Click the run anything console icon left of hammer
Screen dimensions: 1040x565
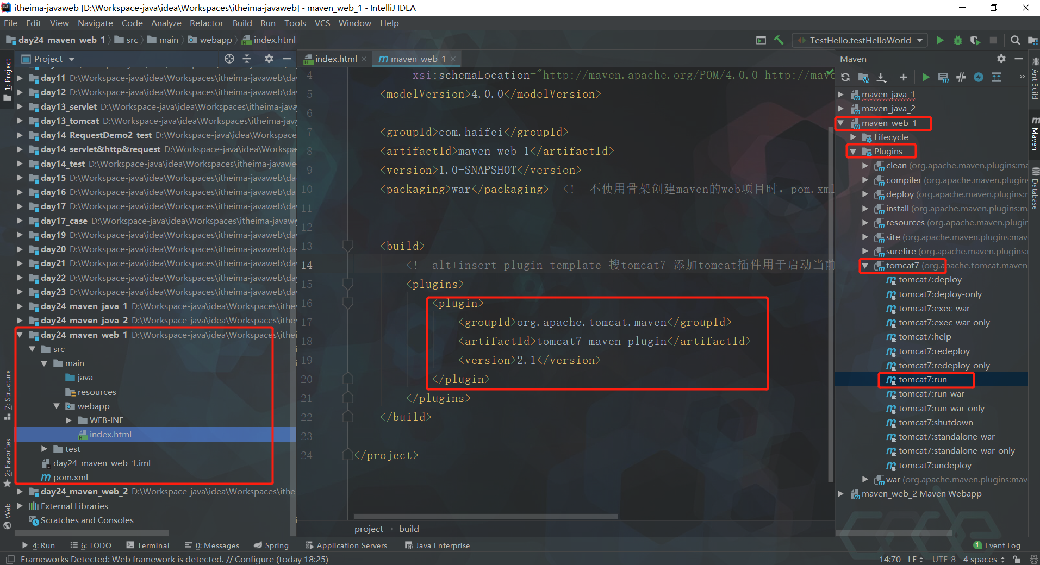tap(761, 40)
